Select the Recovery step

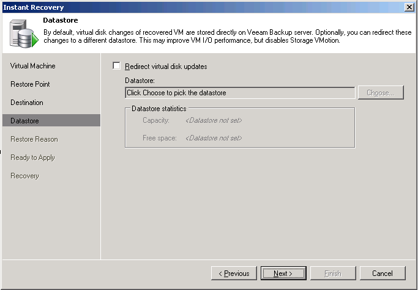24,176
